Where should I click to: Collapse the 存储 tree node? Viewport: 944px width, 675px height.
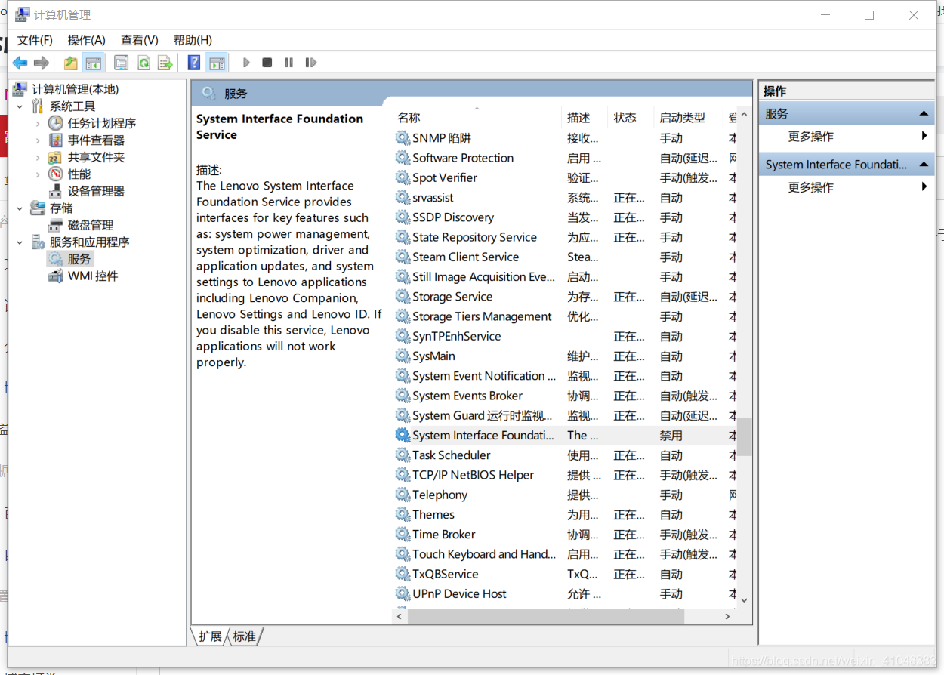(20, 208)
